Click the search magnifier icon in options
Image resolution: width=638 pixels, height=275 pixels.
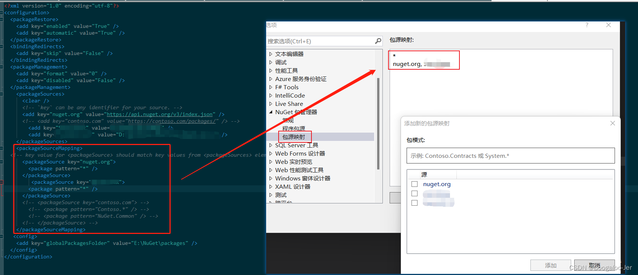coord(378,41)
